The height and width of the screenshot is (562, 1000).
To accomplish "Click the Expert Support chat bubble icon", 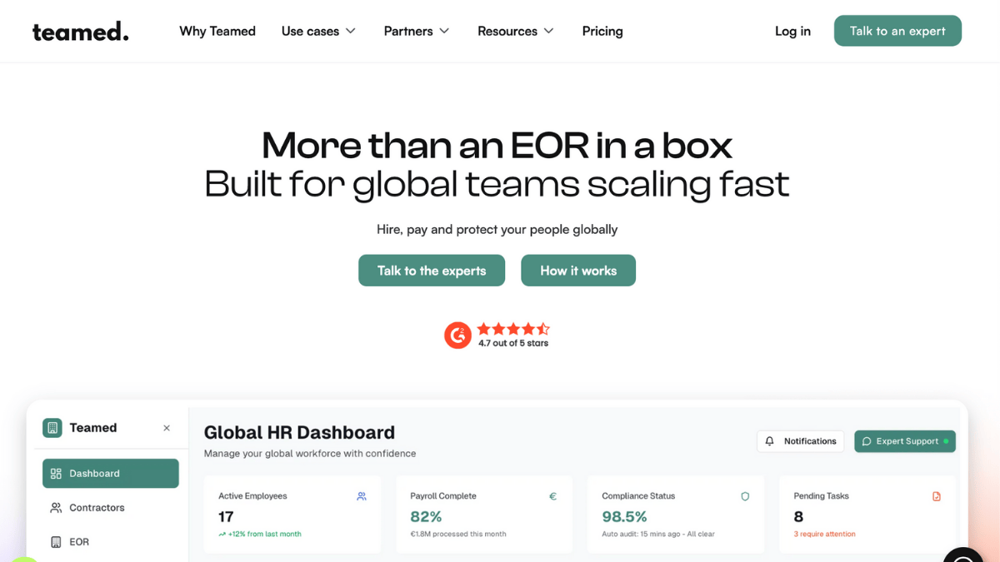I will pos(867,441).
